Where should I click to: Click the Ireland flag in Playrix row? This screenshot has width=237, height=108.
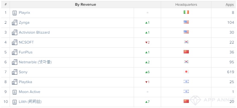point(186,12)
